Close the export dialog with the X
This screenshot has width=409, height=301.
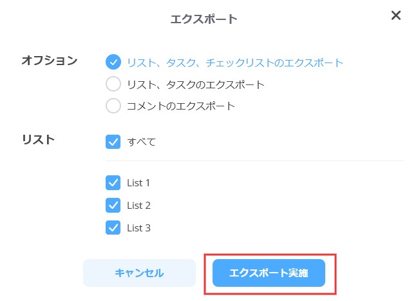pos(396,15)
